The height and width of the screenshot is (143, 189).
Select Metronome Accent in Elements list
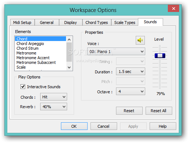[33, 58]
